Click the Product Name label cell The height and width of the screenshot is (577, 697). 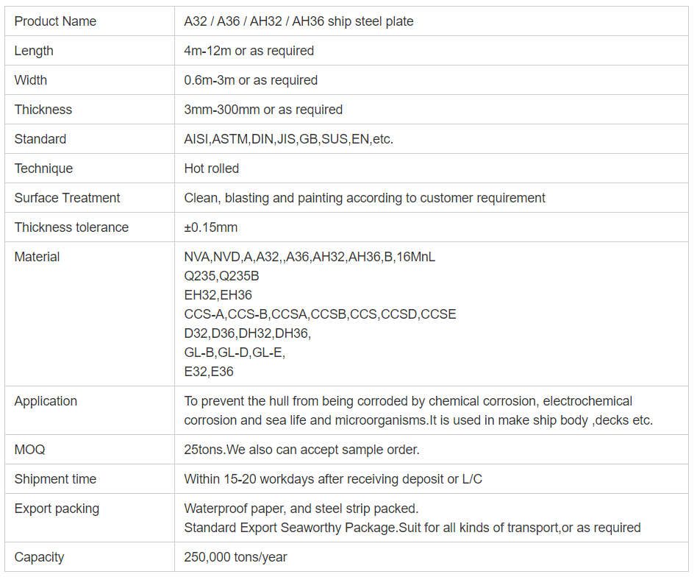[55, 21]
